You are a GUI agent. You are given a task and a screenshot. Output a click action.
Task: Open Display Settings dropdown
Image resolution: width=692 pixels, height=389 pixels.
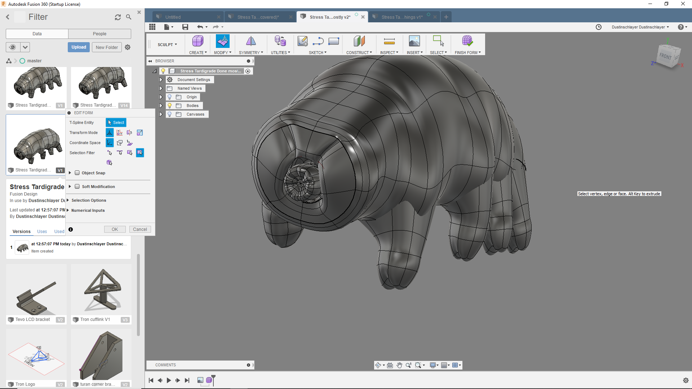click(434, 365)
